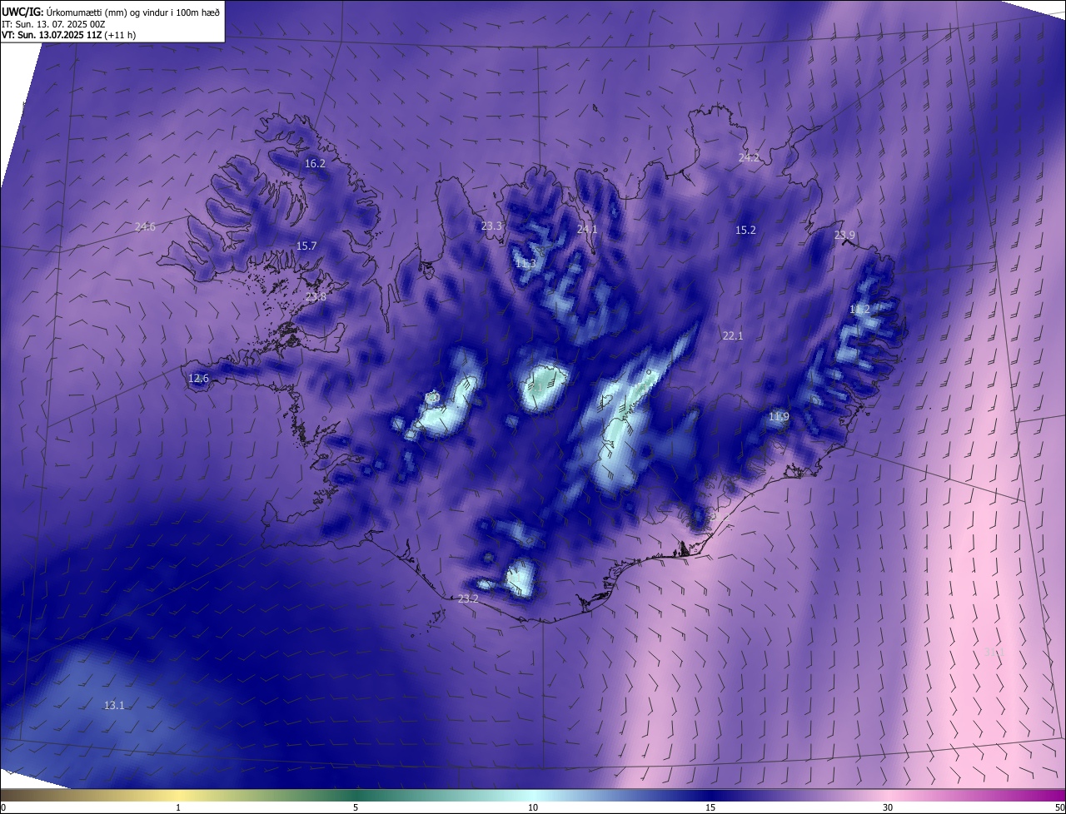Click the 11.9 value label

(779, 417)
